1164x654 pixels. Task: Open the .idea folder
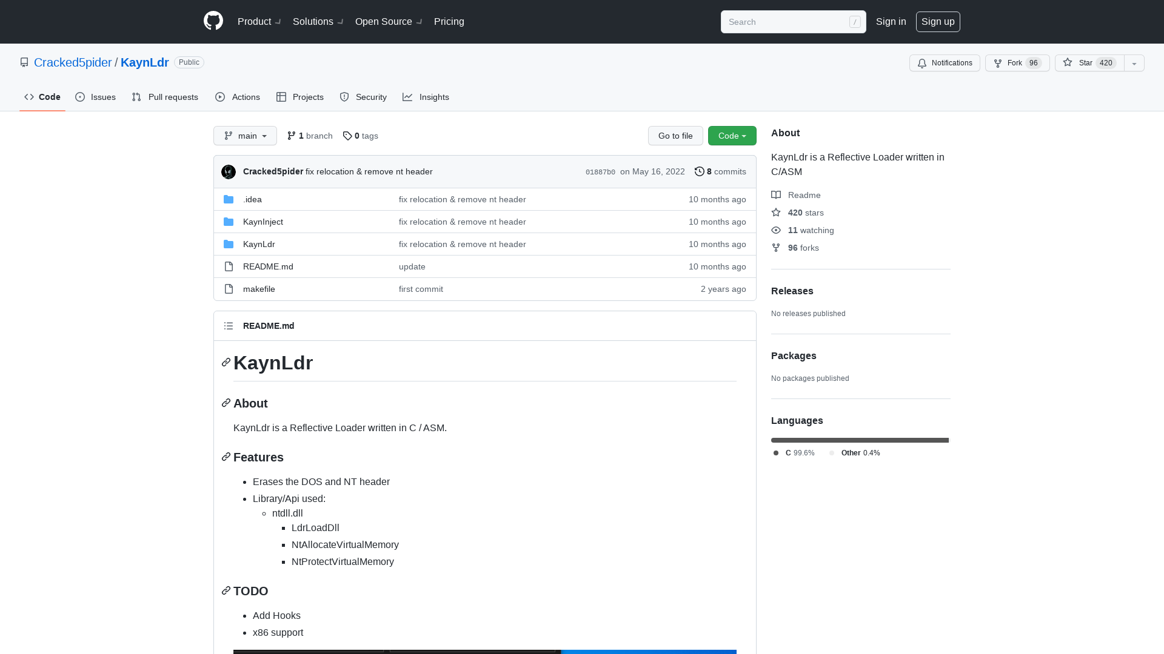(252, 199)
